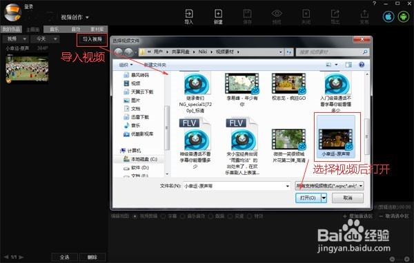Click the 取消 cancel button in dialog
The image size is (414, 263).
click(x=348, y=198)
